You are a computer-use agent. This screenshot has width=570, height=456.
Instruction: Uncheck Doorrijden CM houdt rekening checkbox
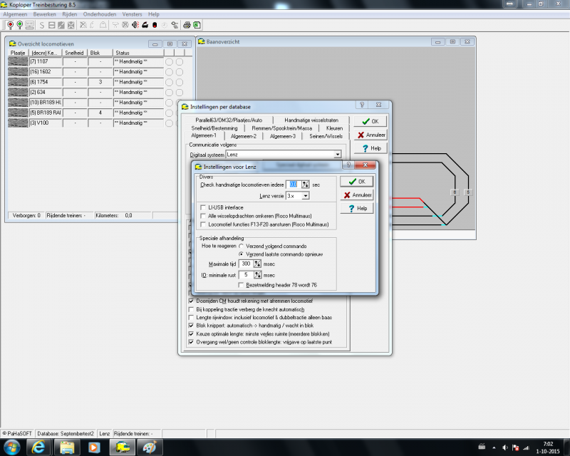point(191,301)
